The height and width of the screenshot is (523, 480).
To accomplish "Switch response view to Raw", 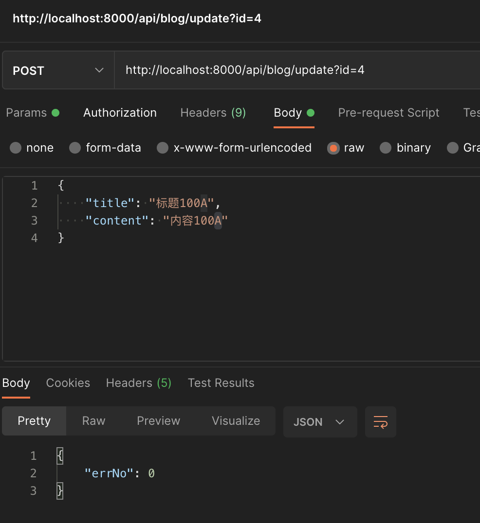I will [93, 421].
